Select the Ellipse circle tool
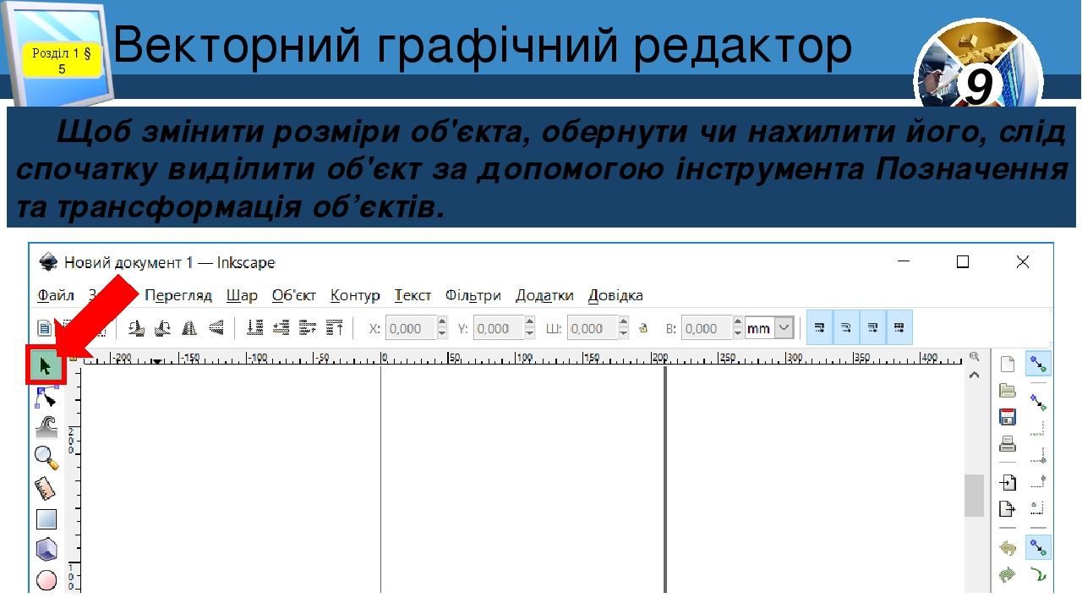Viewport: 1082px width, 609px height. (46, 580)
